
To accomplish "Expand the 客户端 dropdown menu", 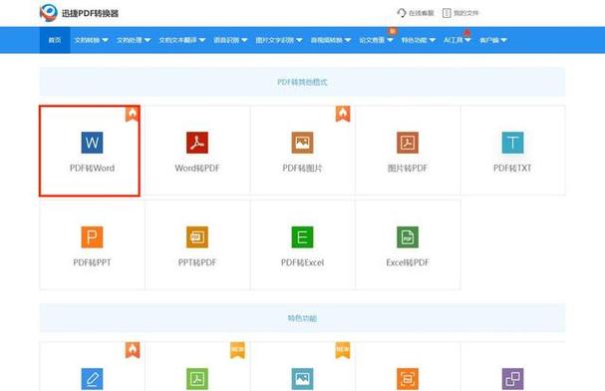I will 492,40.
